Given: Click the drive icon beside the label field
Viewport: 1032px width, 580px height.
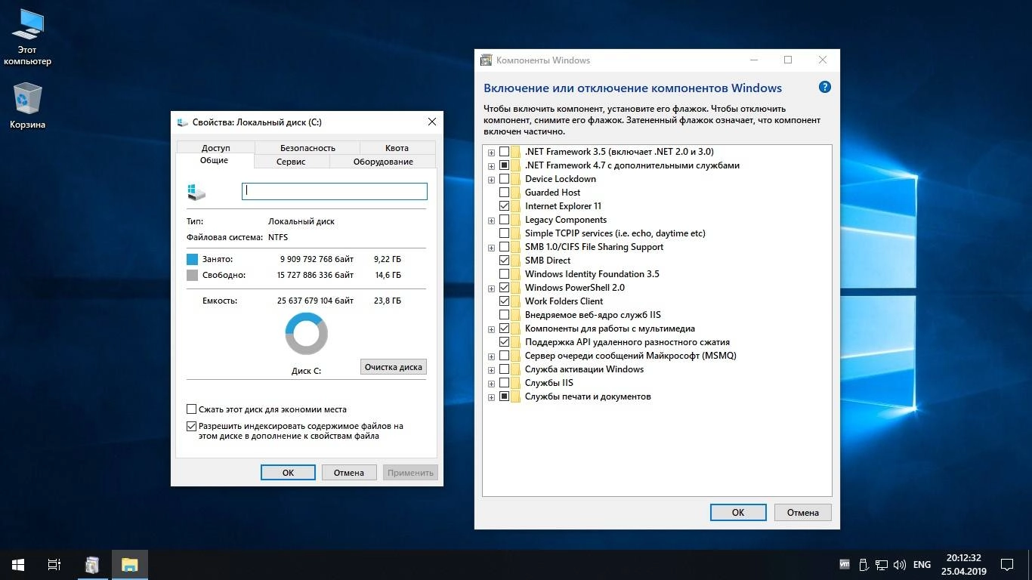Looking at the screenshot, I should pyautogui.click(x=196, y=191).
